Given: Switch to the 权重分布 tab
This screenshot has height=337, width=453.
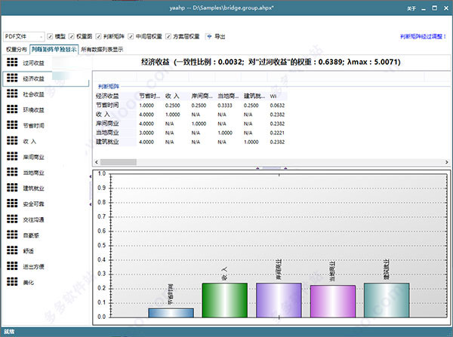Looking at the screenshot, I should tap(15, 49).
